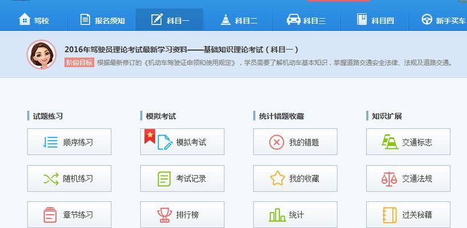
Task: Click the sorted-list icon of 顺序练习
Action: pyautogui.click(x=51, y=142)
